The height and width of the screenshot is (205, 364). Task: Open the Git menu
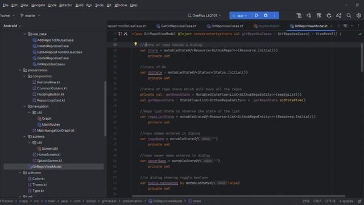109,5
